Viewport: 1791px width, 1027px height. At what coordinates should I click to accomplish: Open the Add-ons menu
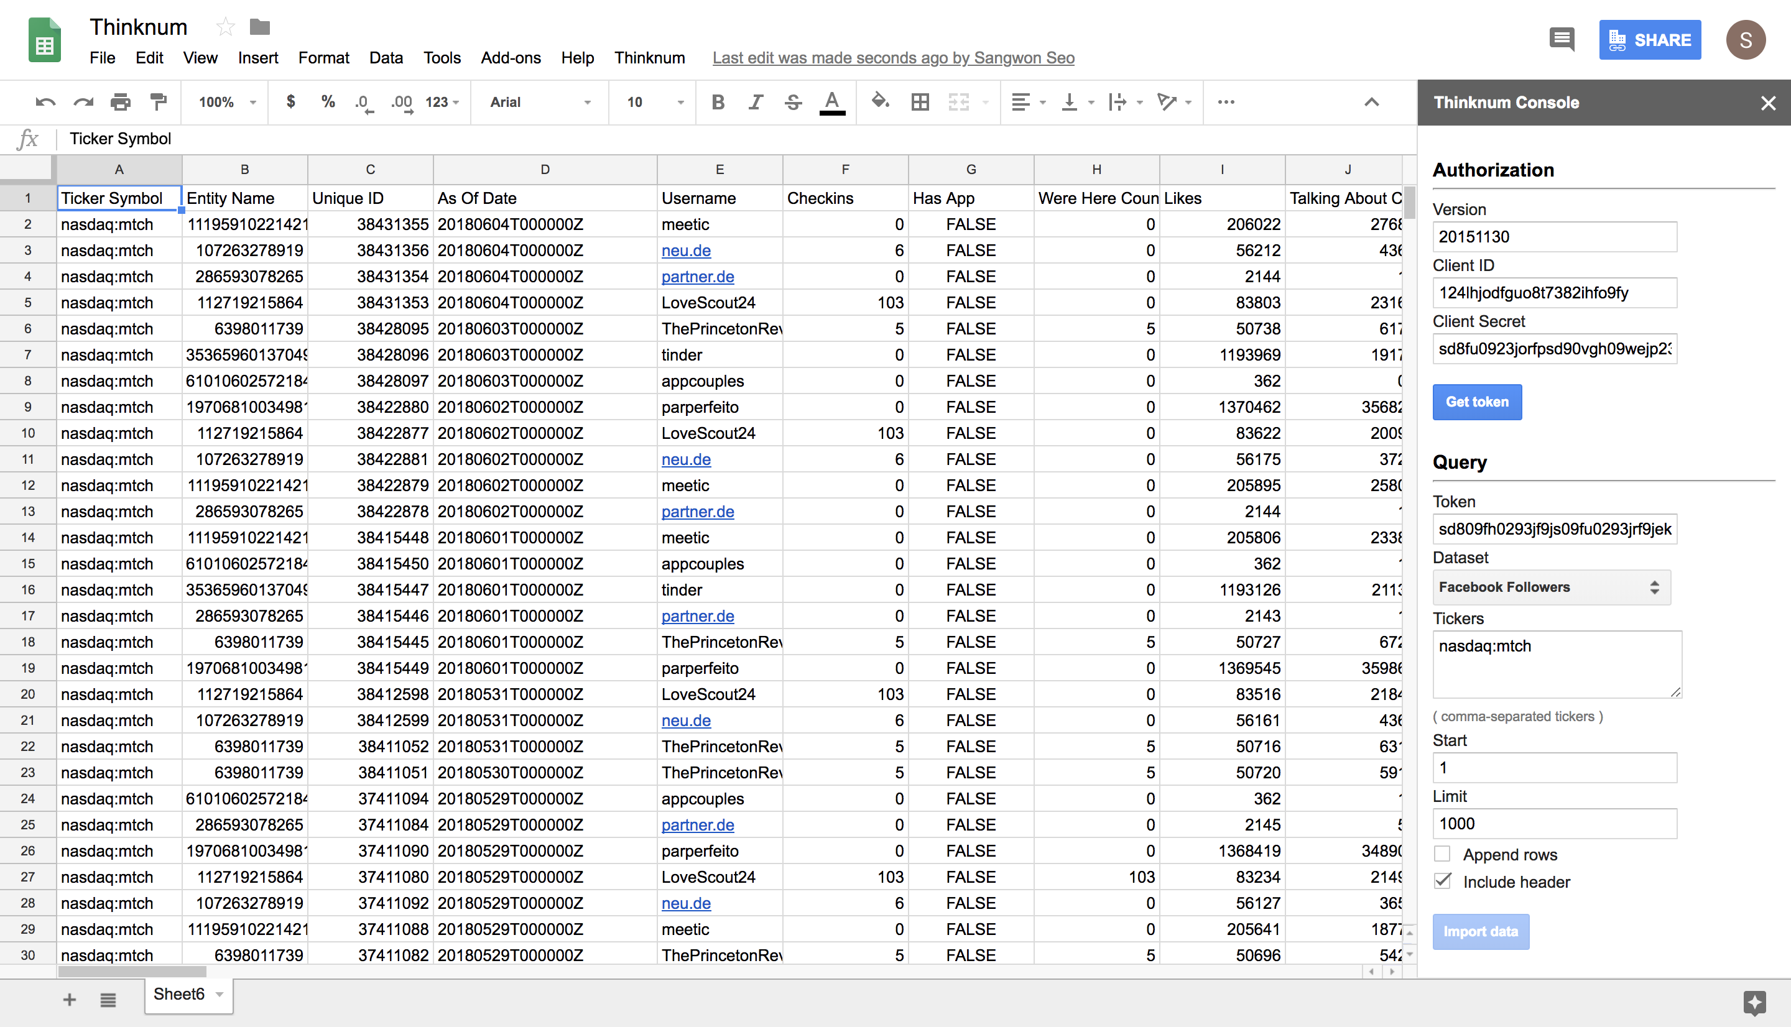coord(510,58)
